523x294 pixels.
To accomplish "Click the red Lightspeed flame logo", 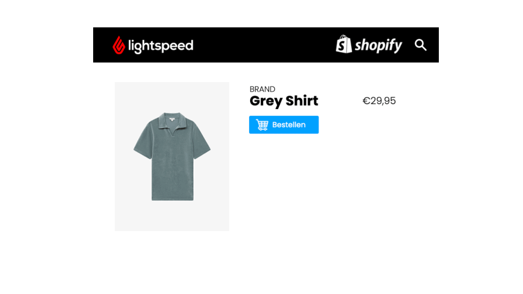I will click(119, 45).
